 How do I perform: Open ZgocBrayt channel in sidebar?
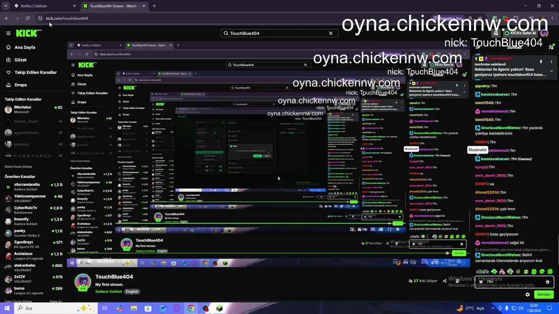[34, 244]
